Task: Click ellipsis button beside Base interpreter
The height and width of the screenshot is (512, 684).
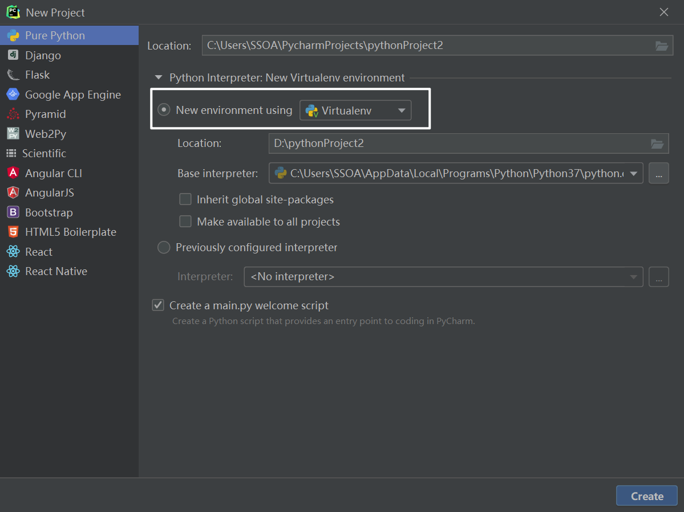Action: point(659,174)
